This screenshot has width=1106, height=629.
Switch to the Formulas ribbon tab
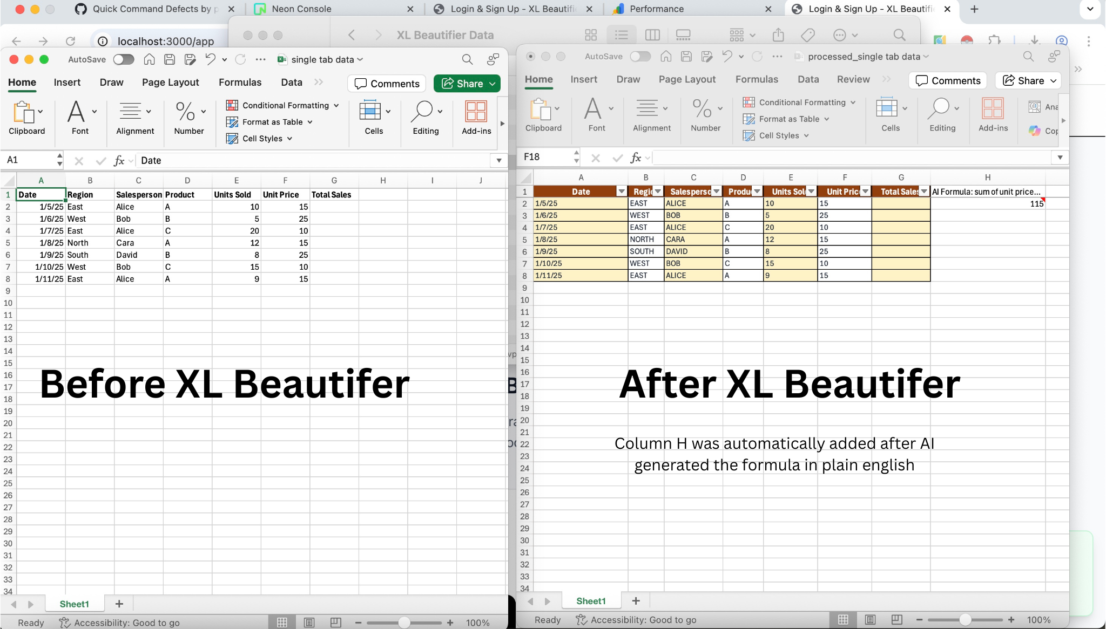click(x=240, y=82)
